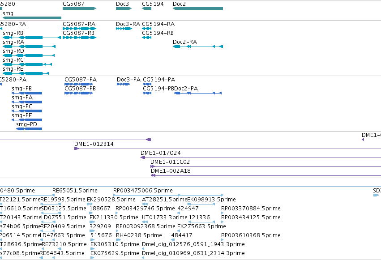Click the 484417 feature label
The height and width of the screenshot is (260, 381).
coord(182,235)
